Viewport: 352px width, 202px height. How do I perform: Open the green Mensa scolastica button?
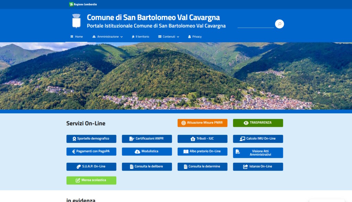[x=91, y=180]
